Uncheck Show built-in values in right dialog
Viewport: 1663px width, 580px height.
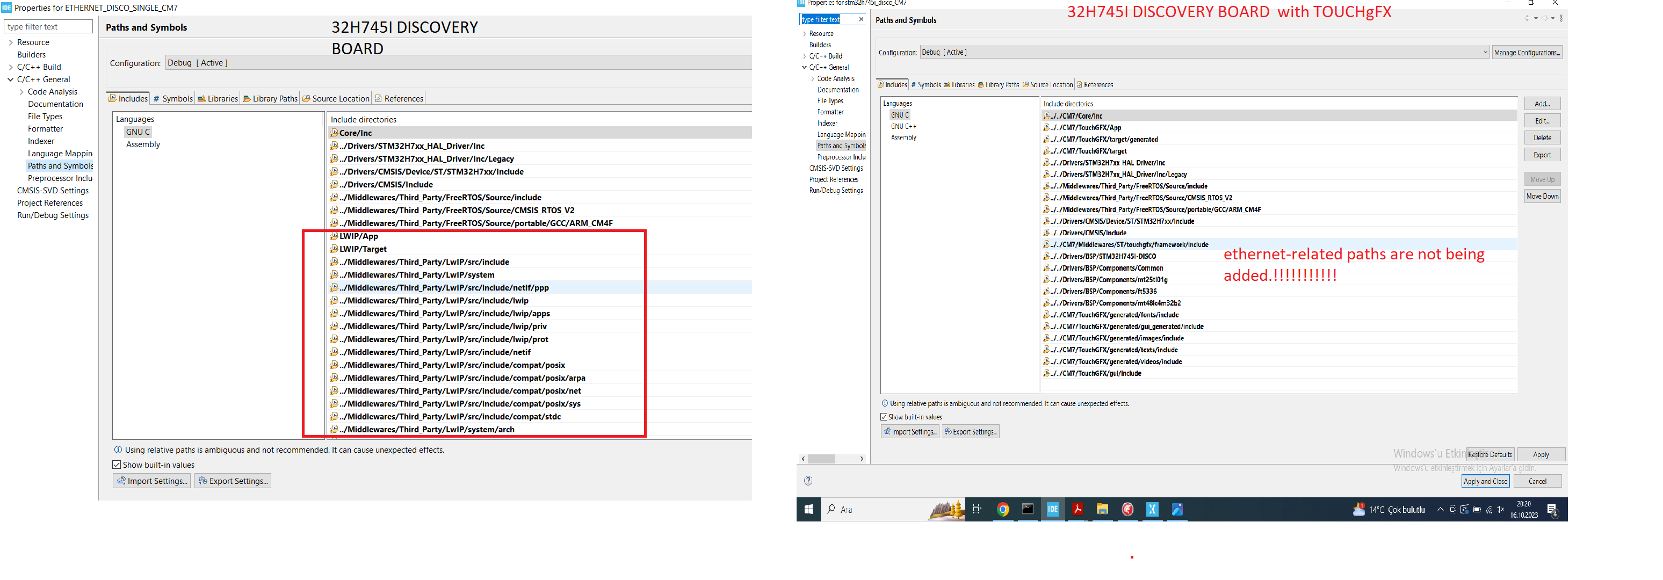[x=884, y=417]
